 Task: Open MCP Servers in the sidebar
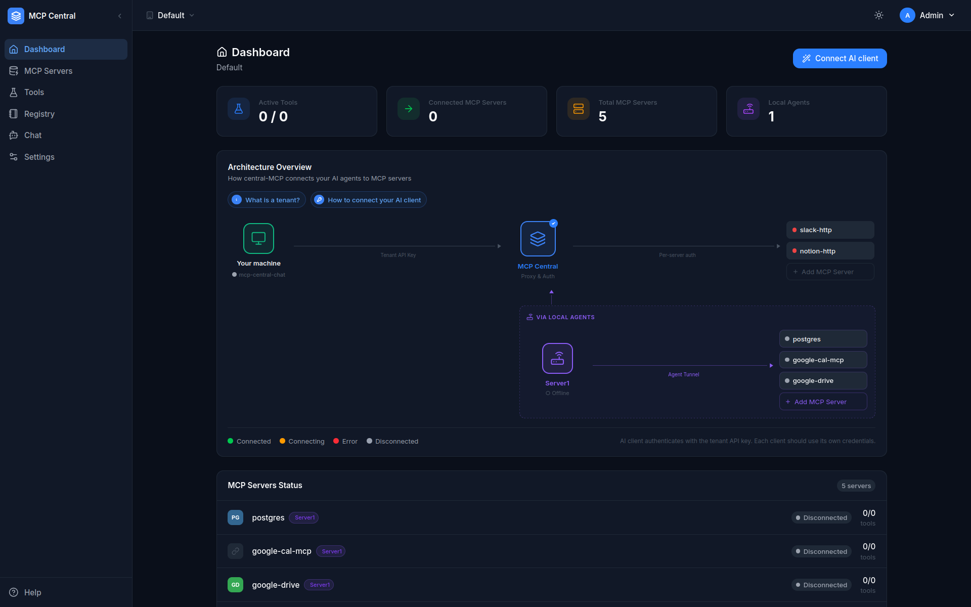[48, 71]
